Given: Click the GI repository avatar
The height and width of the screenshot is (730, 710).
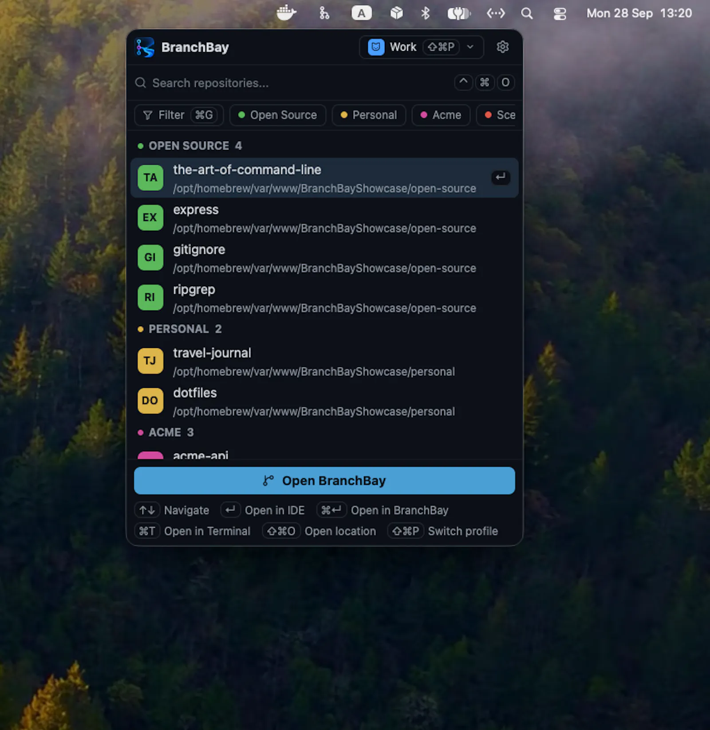Looking at the screenshot, I should (x=150, y=258).
